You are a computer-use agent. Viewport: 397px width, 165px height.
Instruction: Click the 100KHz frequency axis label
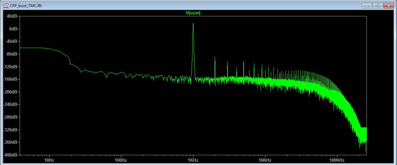[337, 160]
